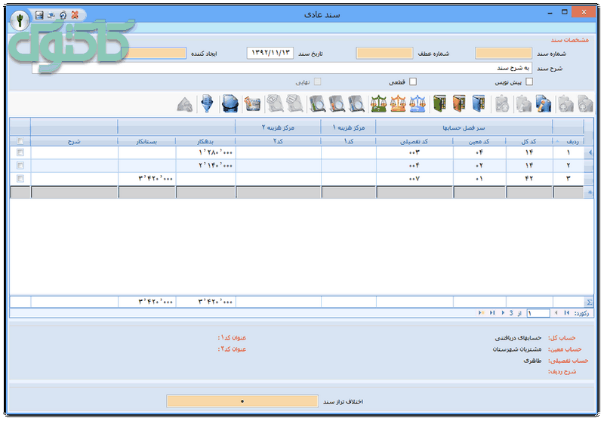The width and height of the screenshot is (604, 421).
Task: Click the اختلاف تراز سند balance difference field
Action: (242, 401)
